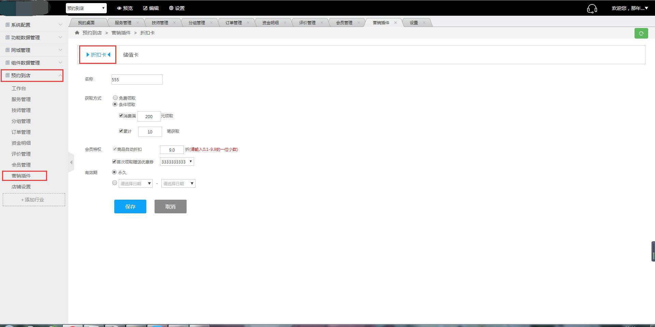
Task: Open the customer service headset icon
Action: [592, 9]
